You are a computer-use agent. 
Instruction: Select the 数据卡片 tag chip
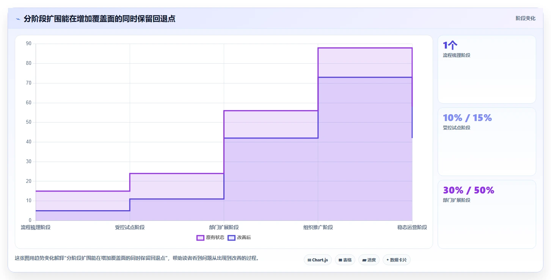(397, 260)
